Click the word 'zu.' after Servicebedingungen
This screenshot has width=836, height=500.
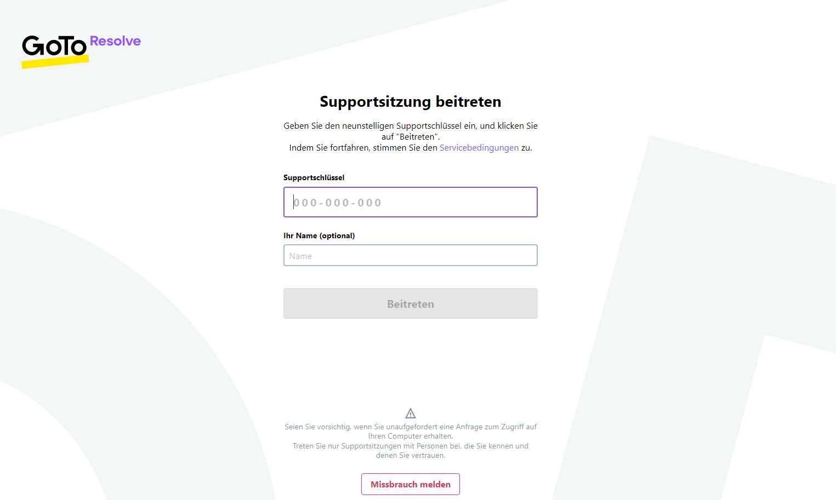(x=526, y=148)
